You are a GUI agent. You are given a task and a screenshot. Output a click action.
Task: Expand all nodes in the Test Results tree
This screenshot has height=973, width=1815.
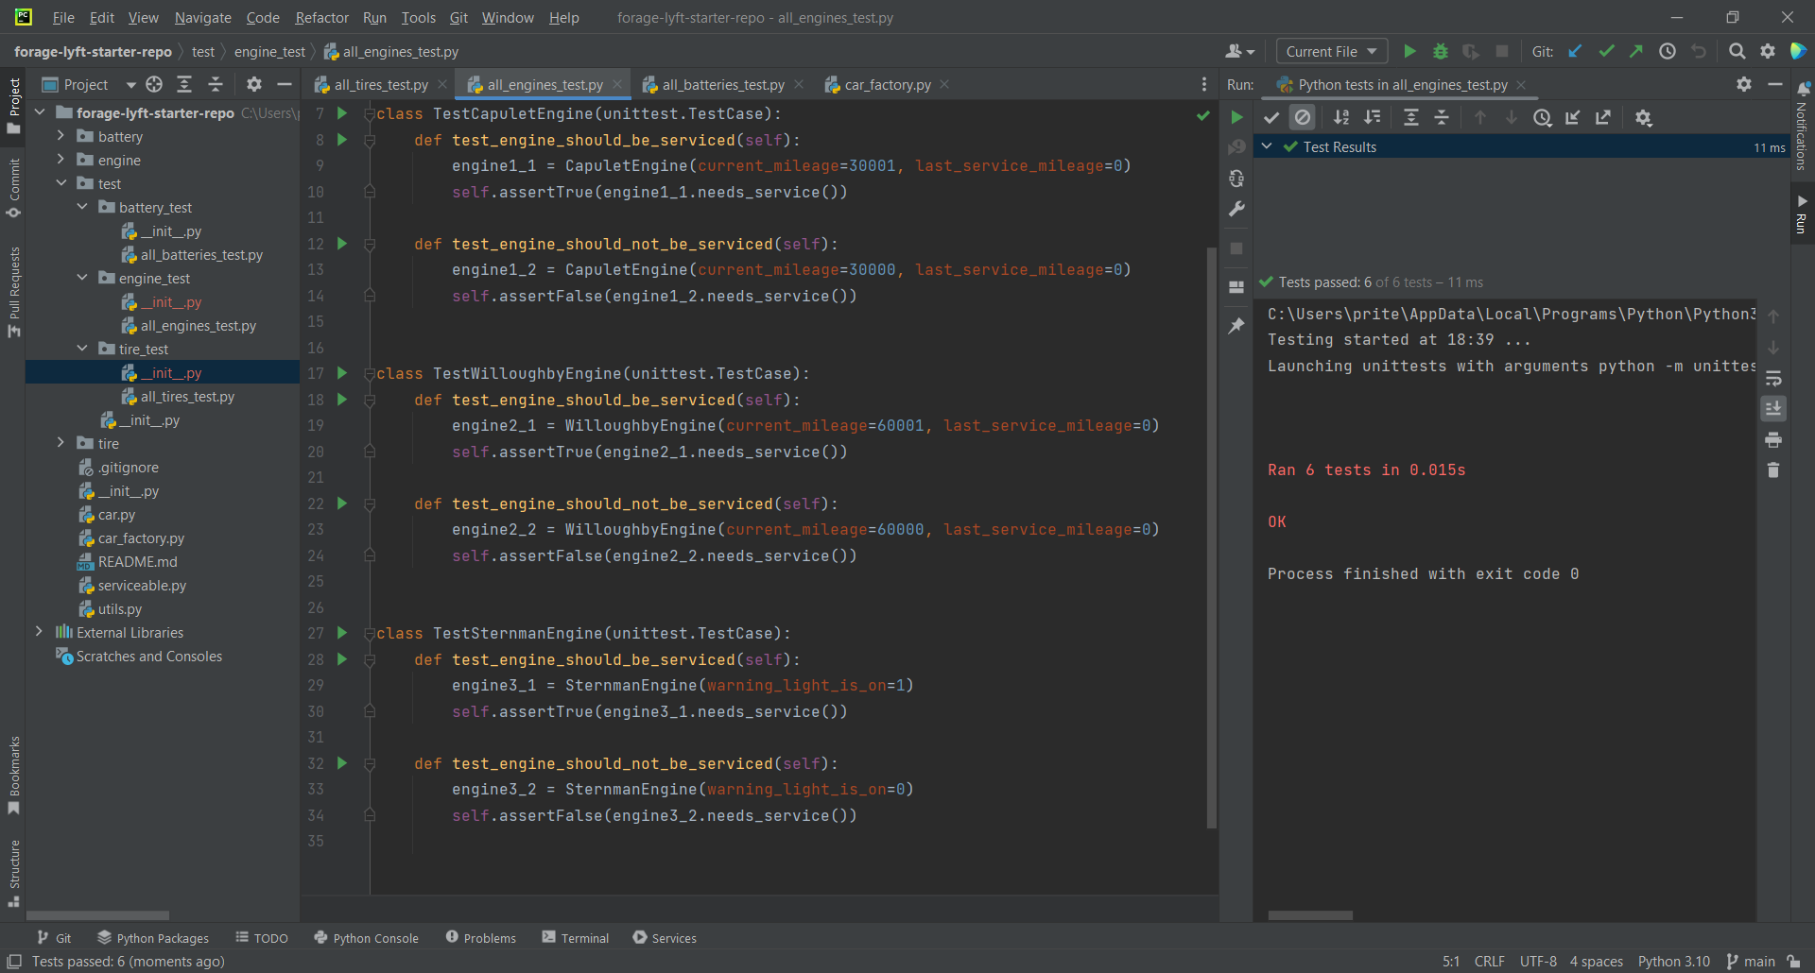tap(1411, 117)
